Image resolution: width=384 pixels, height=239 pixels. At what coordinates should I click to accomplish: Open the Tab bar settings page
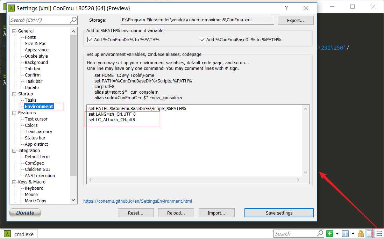tap(33, 69)
